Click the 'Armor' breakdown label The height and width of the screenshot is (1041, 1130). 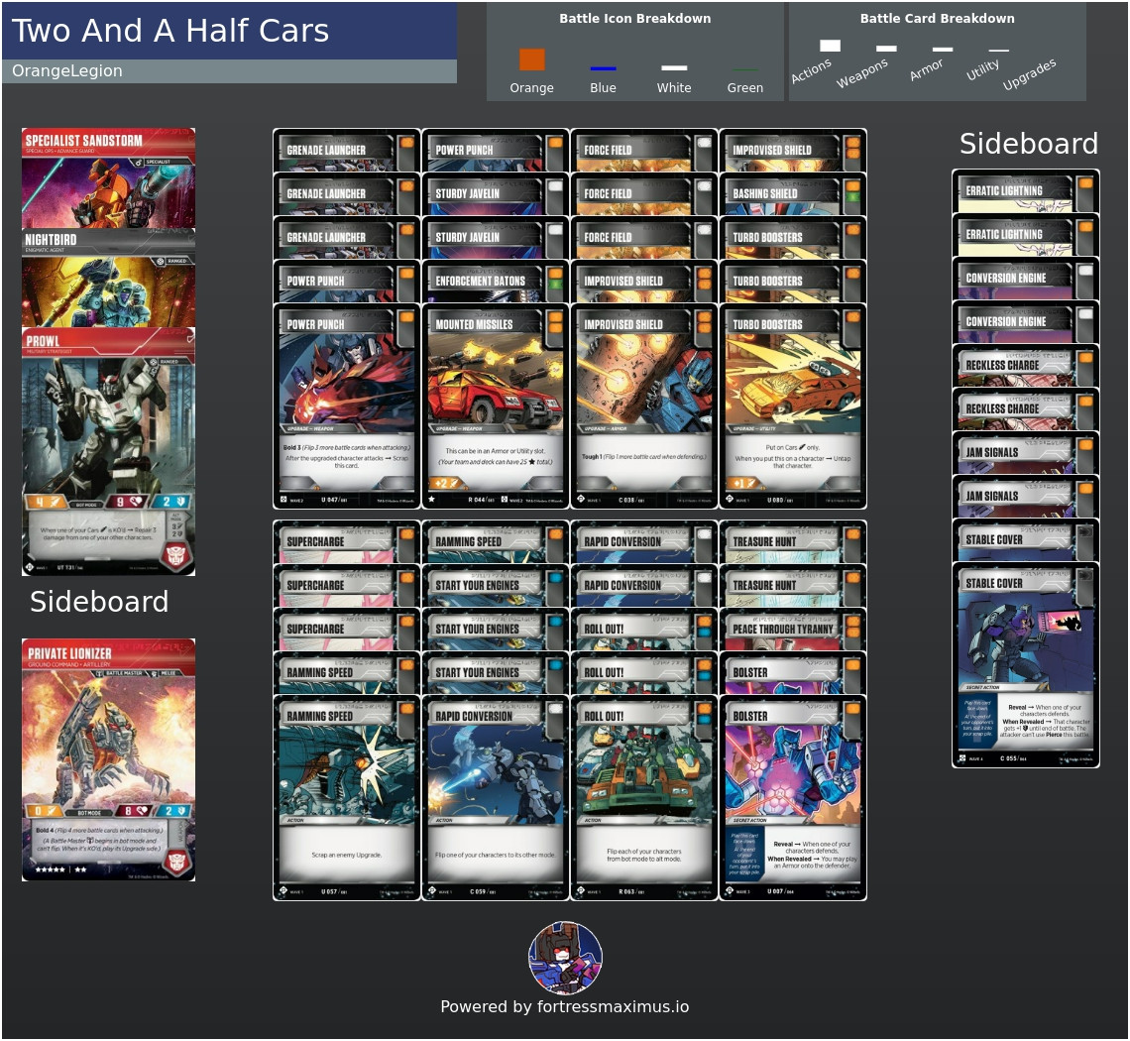pyautogui.click(x=926, y=69)
